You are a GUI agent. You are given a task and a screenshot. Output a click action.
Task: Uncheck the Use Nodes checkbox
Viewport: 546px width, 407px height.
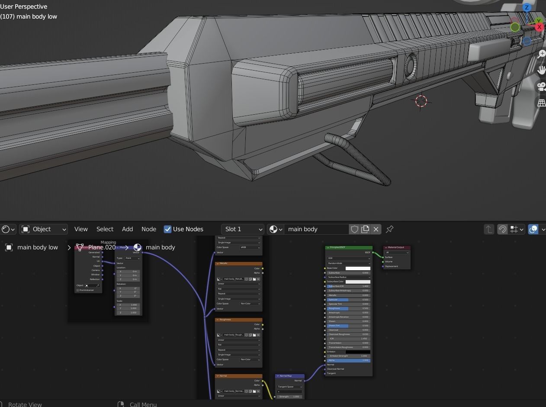[x=167, y=229]
